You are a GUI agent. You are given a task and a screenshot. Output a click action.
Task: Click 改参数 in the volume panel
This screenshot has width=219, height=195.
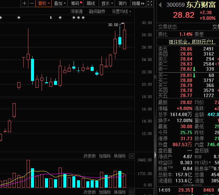coord(90,156)
